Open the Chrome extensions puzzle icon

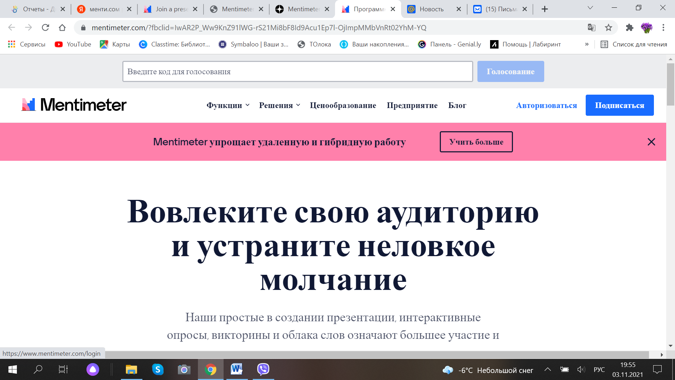(x=630, y=27)
